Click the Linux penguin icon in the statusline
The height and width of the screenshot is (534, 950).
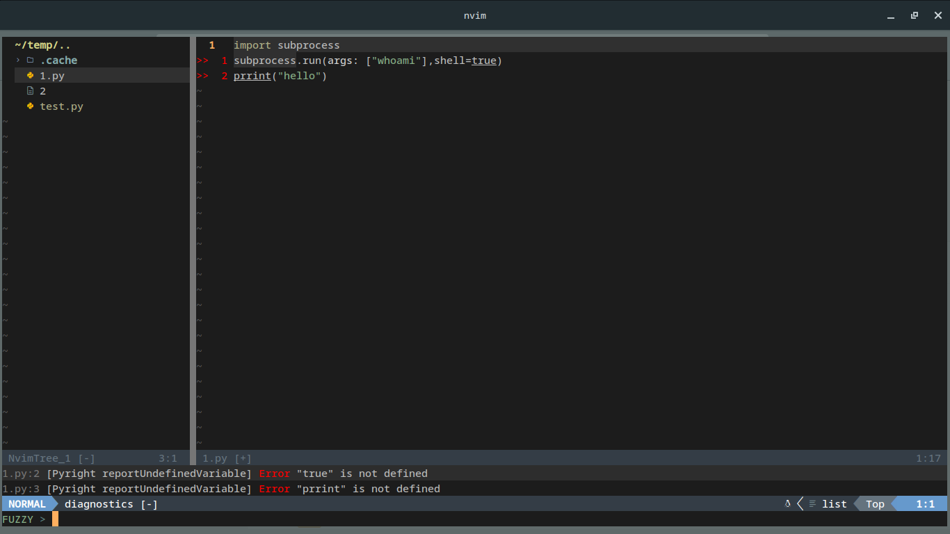tap(787, 504)
